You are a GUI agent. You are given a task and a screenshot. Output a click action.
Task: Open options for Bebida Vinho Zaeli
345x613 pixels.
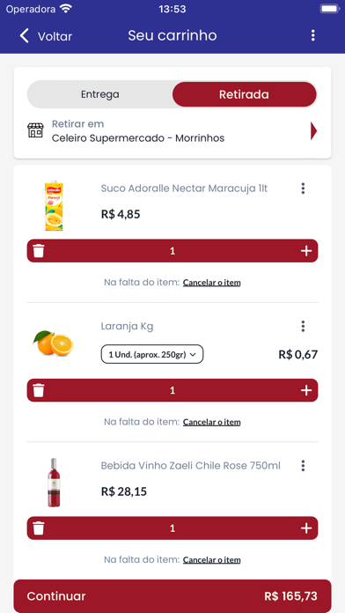pyautogui.click(x=303, y=466)
